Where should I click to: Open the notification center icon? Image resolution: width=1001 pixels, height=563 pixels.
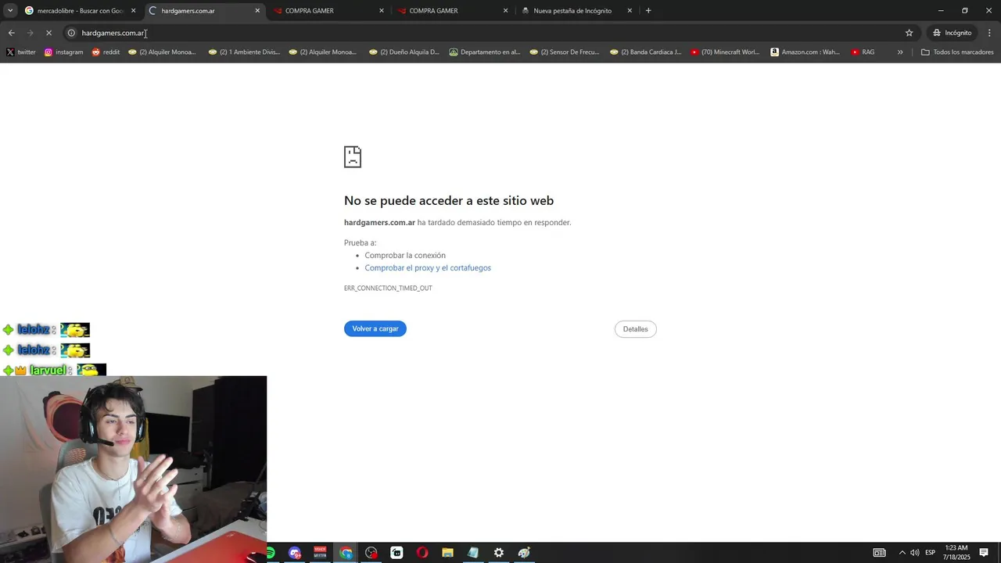pyautogui.click(x=984, y=553)
